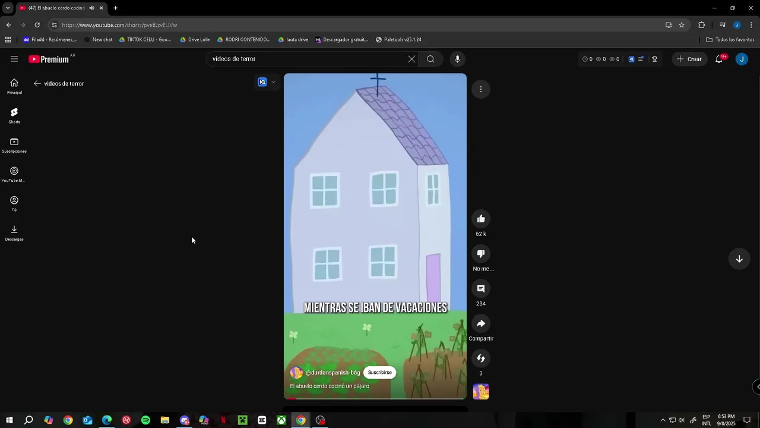Screen dimensions: 760x428
Task: Open the audio source thumbnail below Remix
Action: [x=481, y=392]
